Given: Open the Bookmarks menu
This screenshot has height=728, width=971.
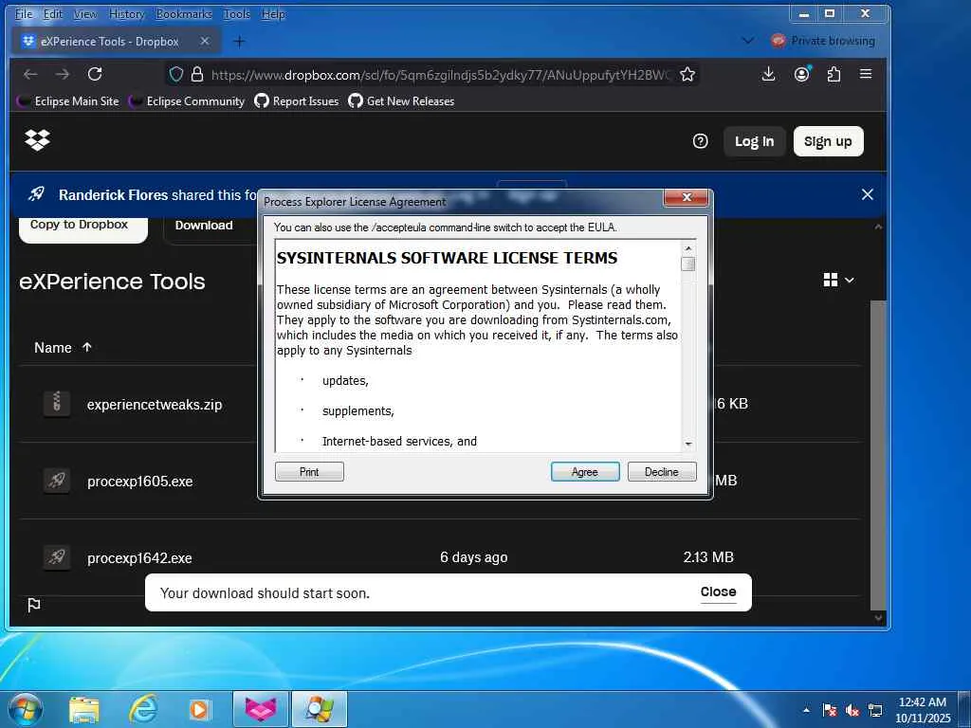Looking at the screenshot, I should [184, 13].
